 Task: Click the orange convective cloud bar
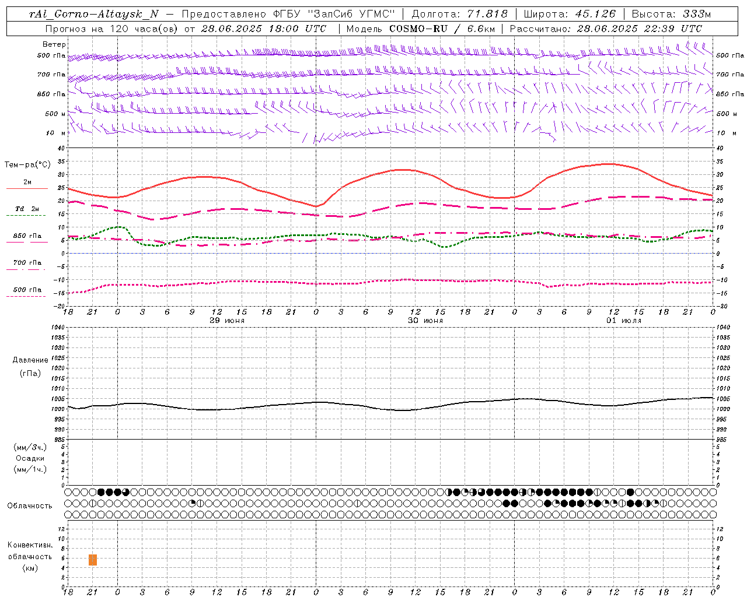tap(93, 560)
